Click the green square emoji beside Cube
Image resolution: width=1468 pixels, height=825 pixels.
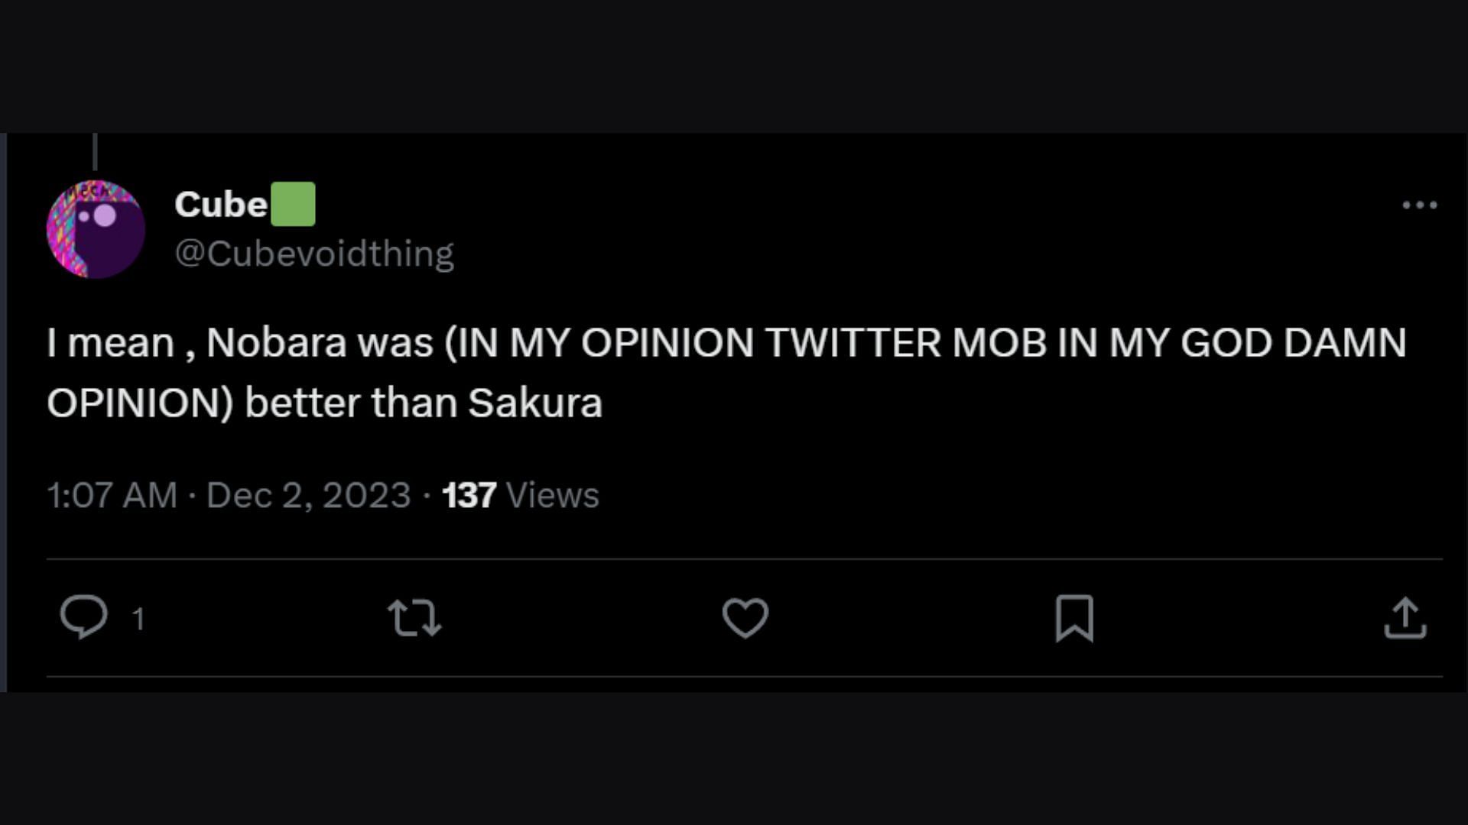coord(294,204)
